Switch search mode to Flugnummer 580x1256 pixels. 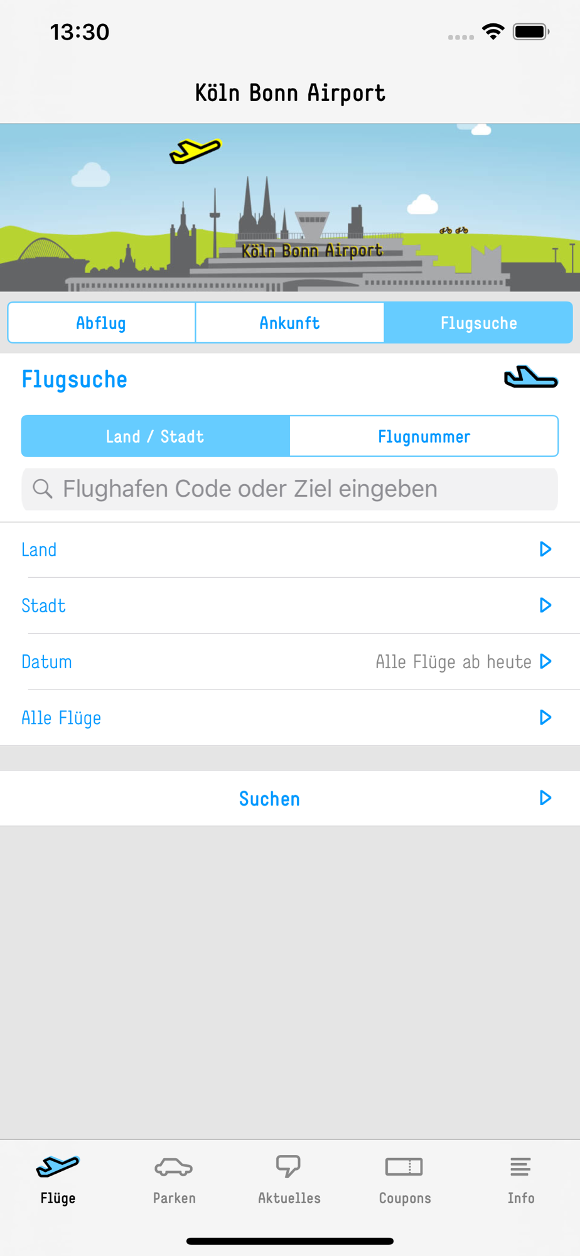424,436
